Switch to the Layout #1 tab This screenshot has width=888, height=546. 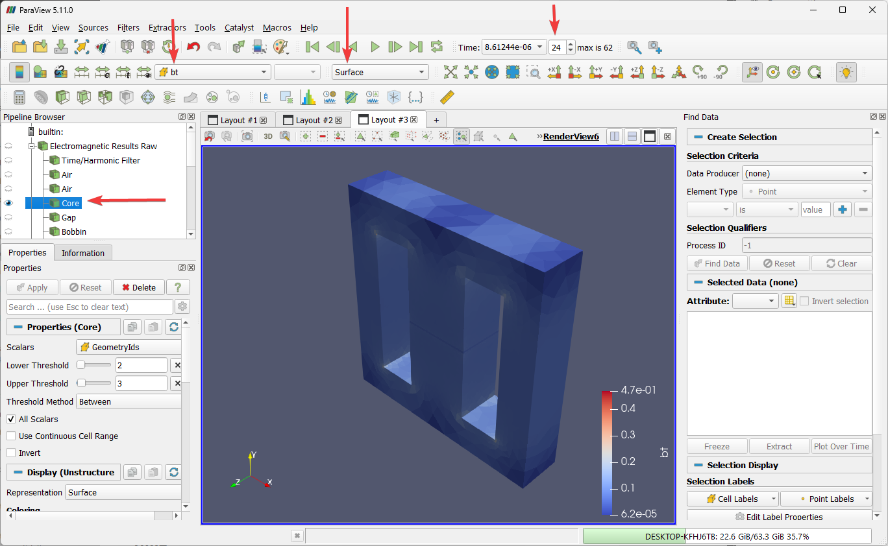pyautogui.click(x=238, y=120)
